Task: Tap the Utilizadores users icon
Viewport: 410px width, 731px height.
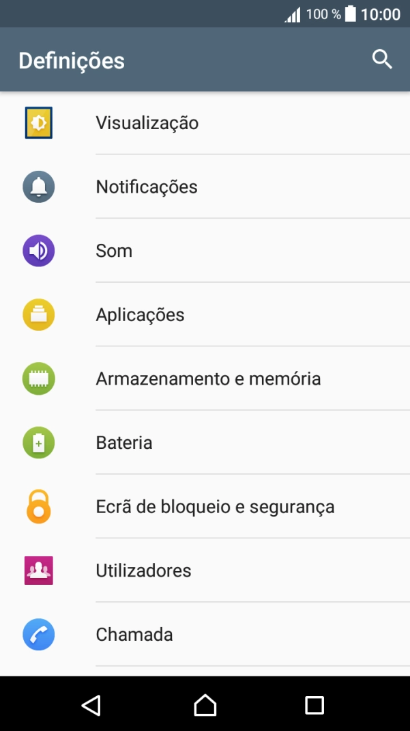Action: (38, 571)
